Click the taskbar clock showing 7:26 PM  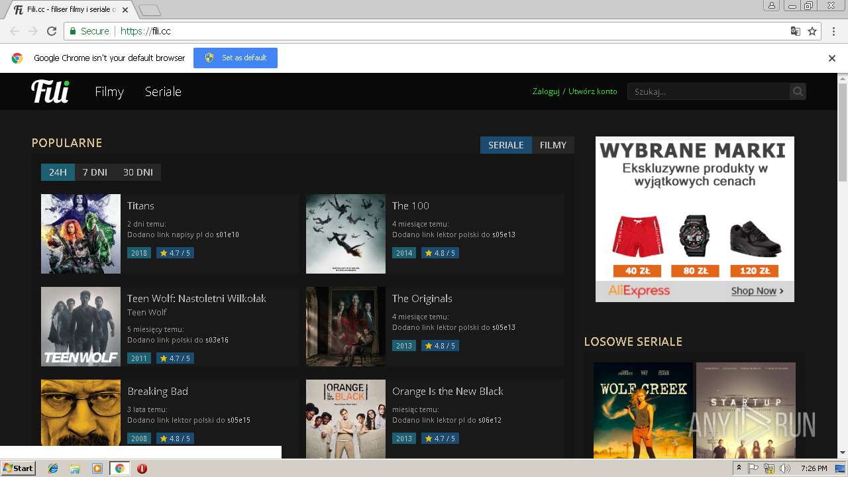(814, 468)
